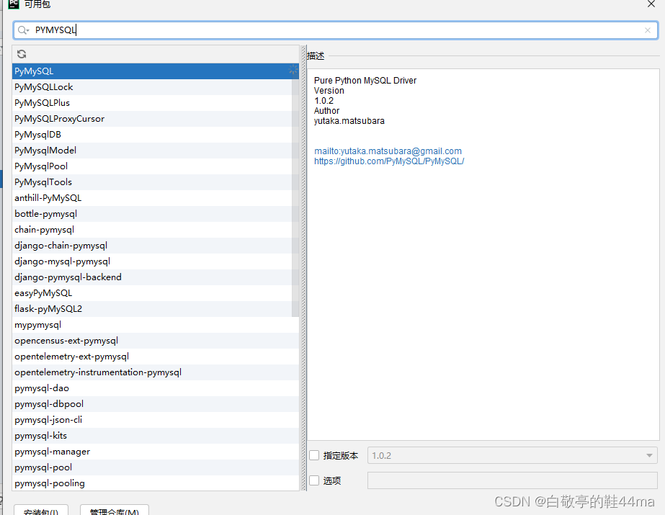Select the opentelemetry-ext-pymysql package
Screen dimensions: 665x515
tap(155, 357)
